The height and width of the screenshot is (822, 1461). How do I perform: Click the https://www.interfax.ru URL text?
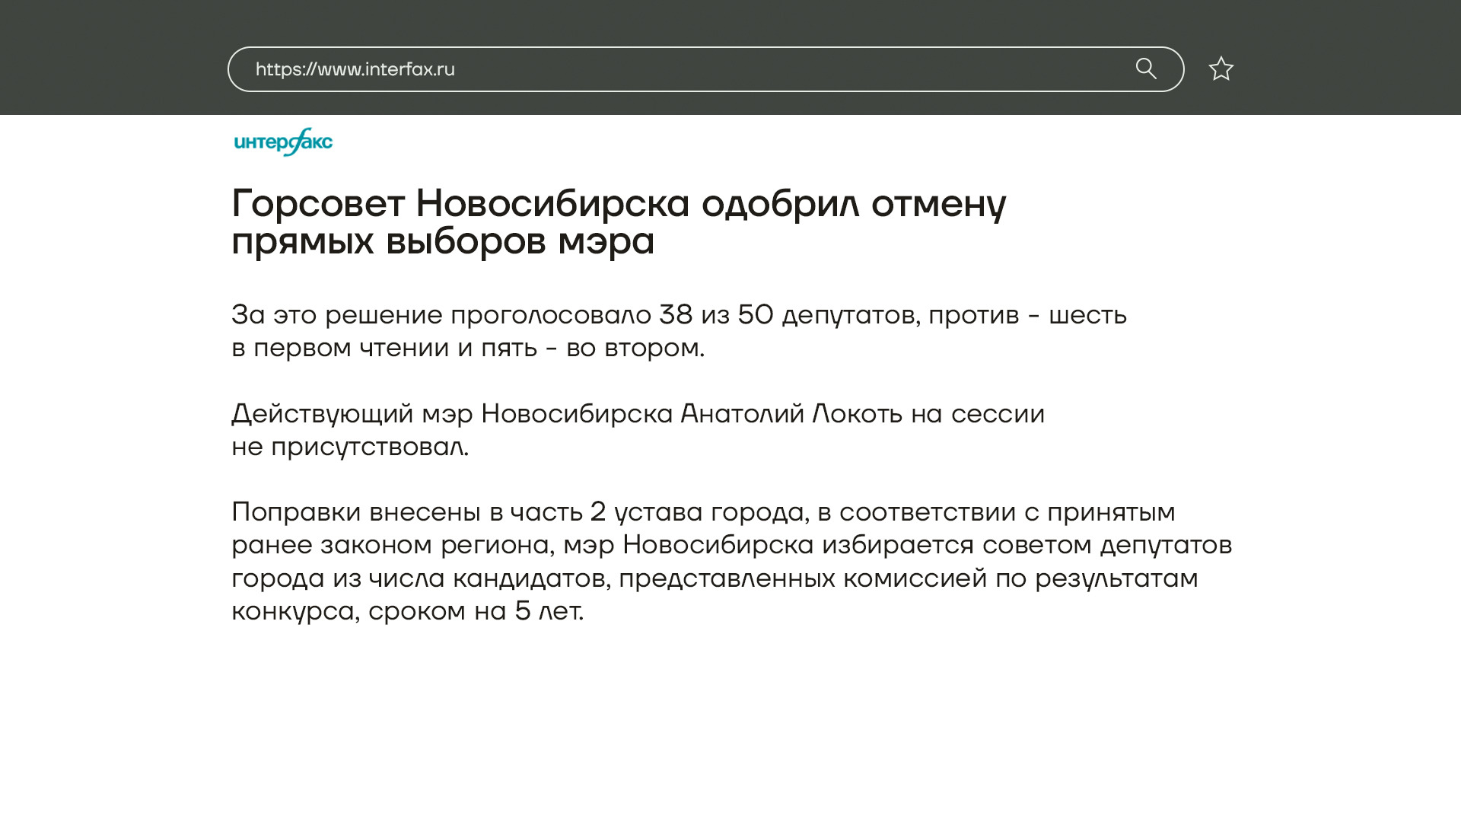pyautogui.click(x=355, y=69)
